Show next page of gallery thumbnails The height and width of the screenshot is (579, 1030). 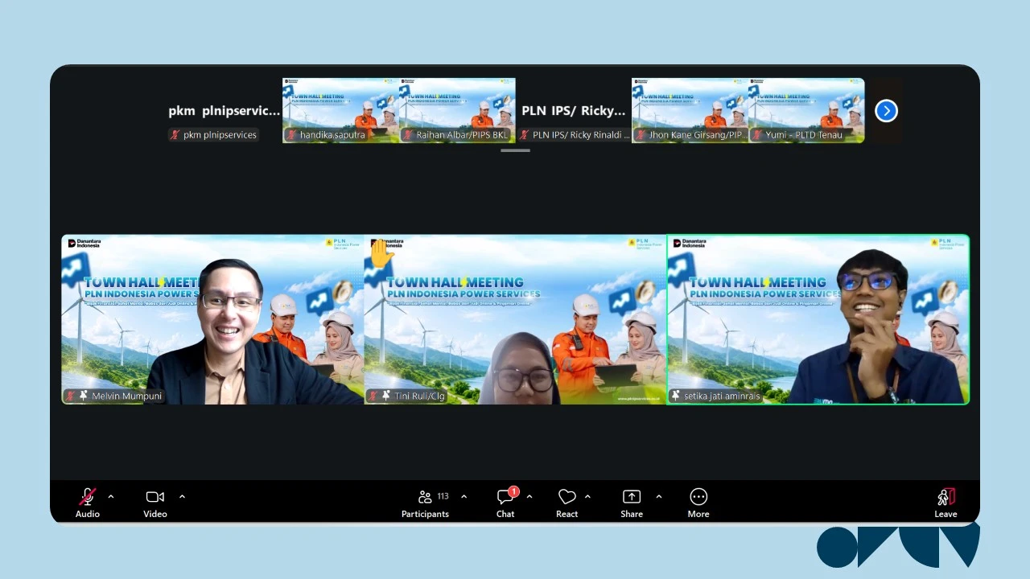pos(886,111)
